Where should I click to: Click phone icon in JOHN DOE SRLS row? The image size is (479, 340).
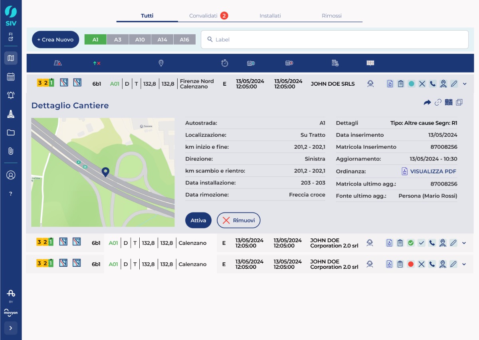pos(433,84)
